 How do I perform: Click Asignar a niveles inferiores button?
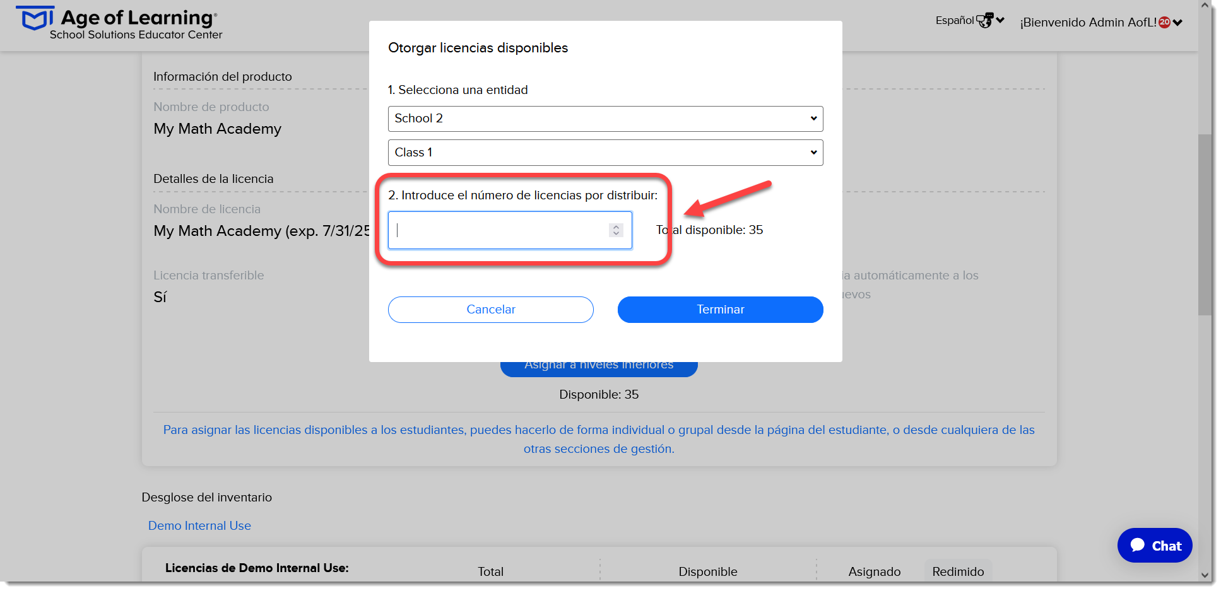599,368
